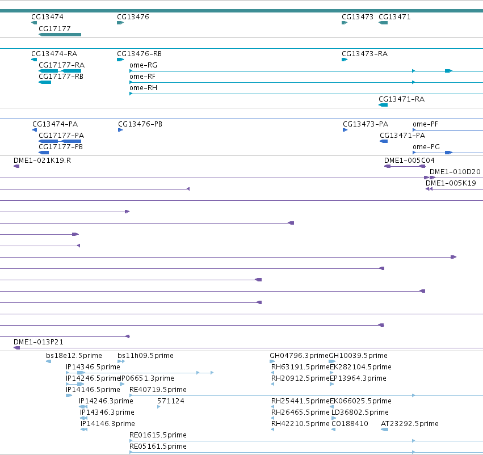
Task: Open the ome-RH transcript label
Action: [x=143, y=88]
